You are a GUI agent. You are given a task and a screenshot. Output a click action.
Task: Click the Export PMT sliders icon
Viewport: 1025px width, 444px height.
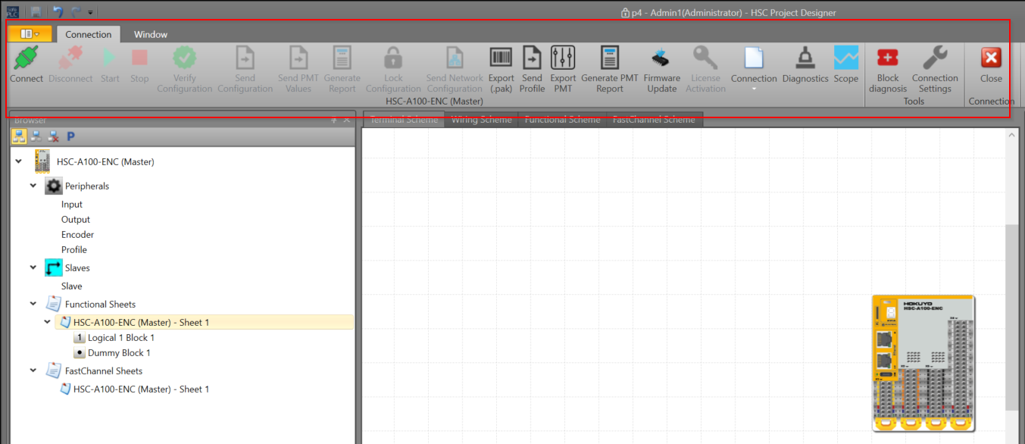pyautogui.click(x=563, y=58)
